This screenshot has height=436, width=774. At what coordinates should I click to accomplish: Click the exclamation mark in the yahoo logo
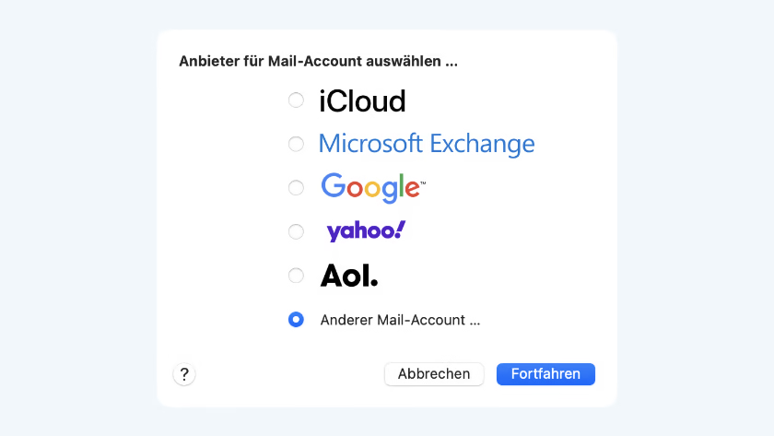[400, 229]
